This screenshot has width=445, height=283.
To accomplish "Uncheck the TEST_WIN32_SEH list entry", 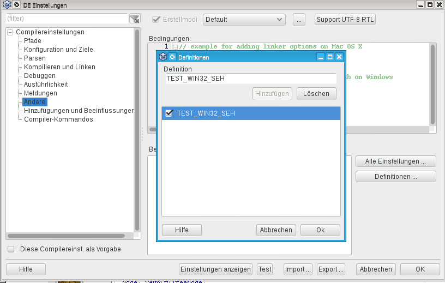I will coord(169,113).
